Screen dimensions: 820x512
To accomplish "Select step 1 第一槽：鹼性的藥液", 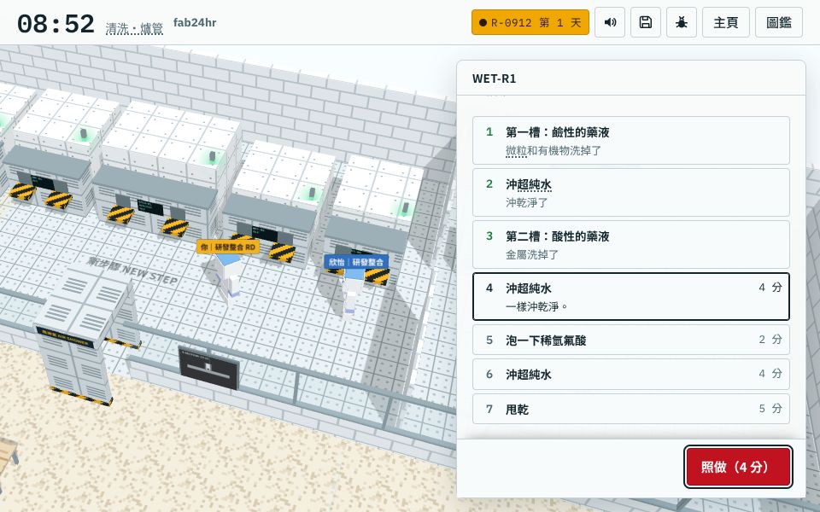I will click(x=630, y=141).
